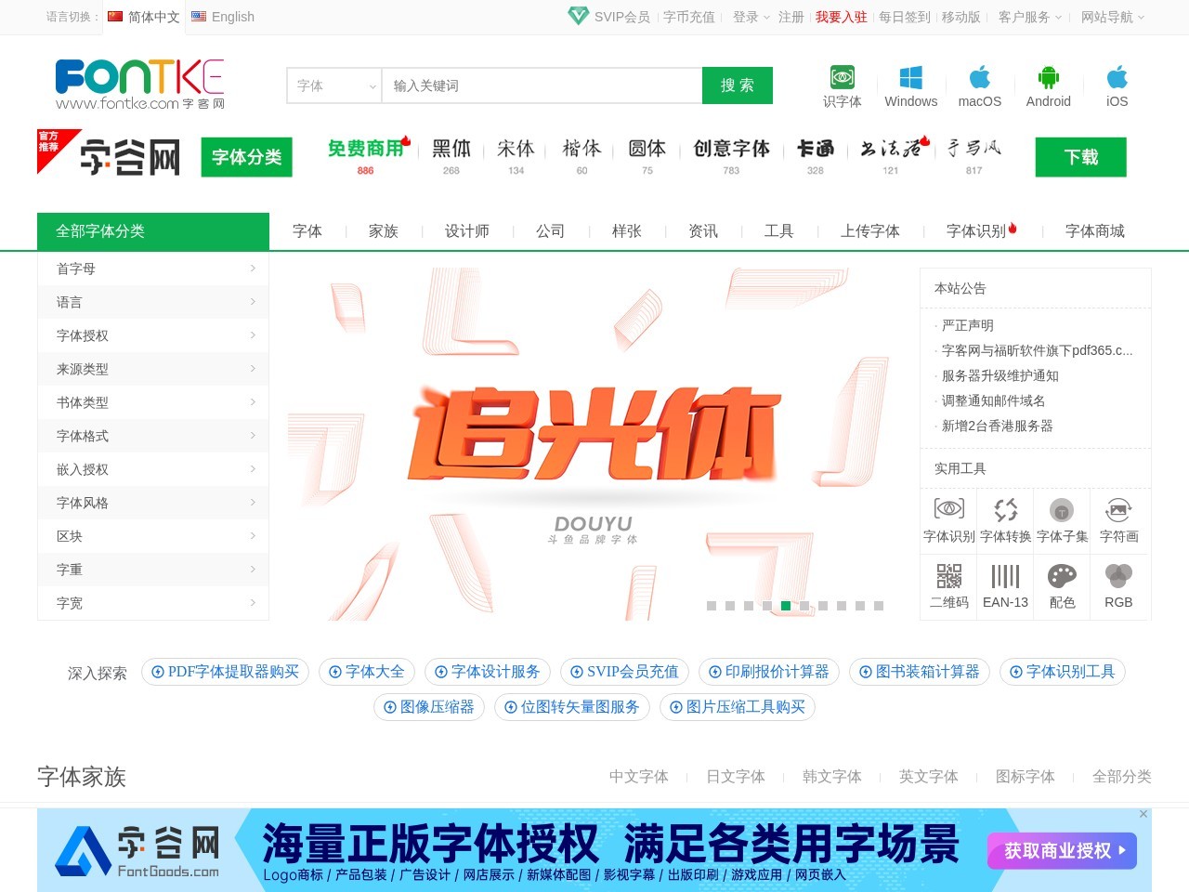
Task: Open the 二维码 QR code tool
Action: pos(948,577)
